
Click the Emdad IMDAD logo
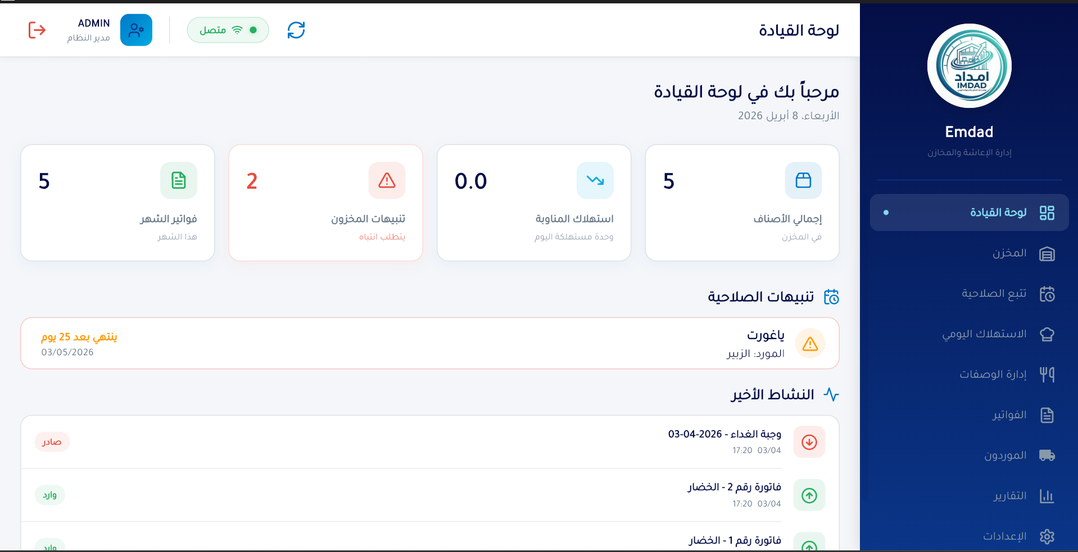[969, 66]
